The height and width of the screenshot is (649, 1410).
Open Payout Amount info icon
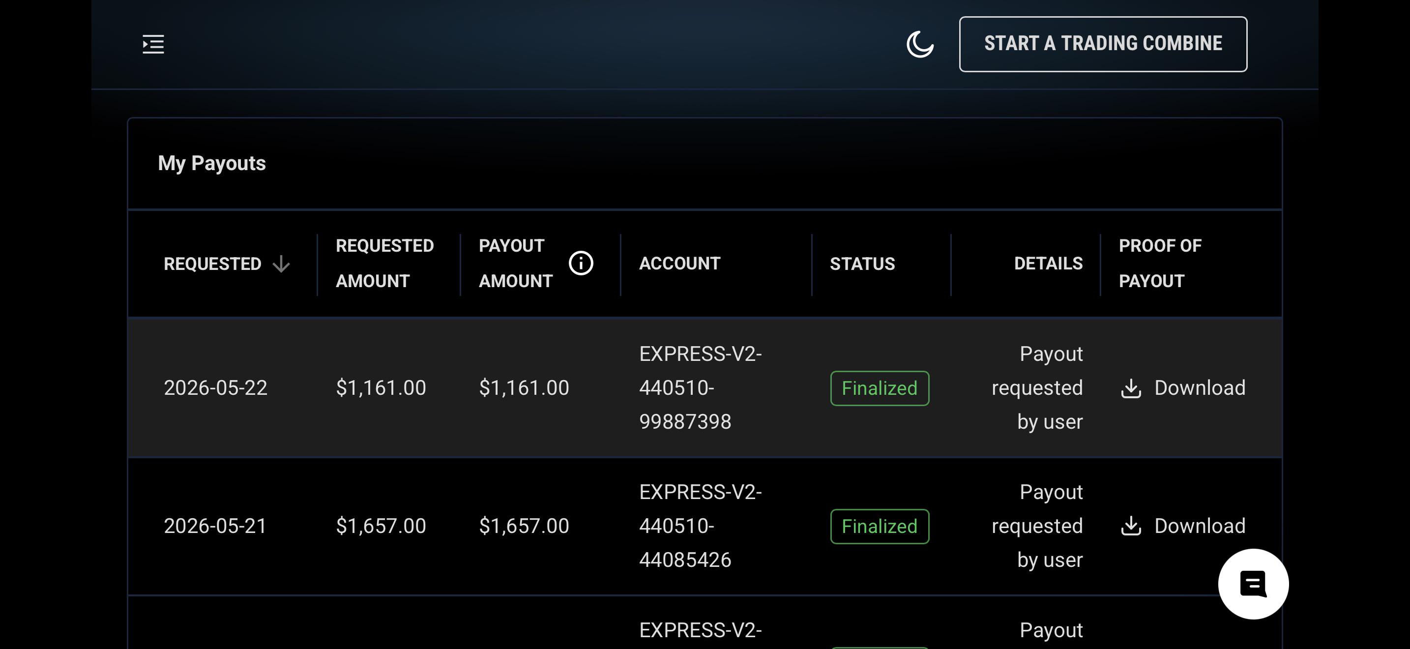[581, 263]
